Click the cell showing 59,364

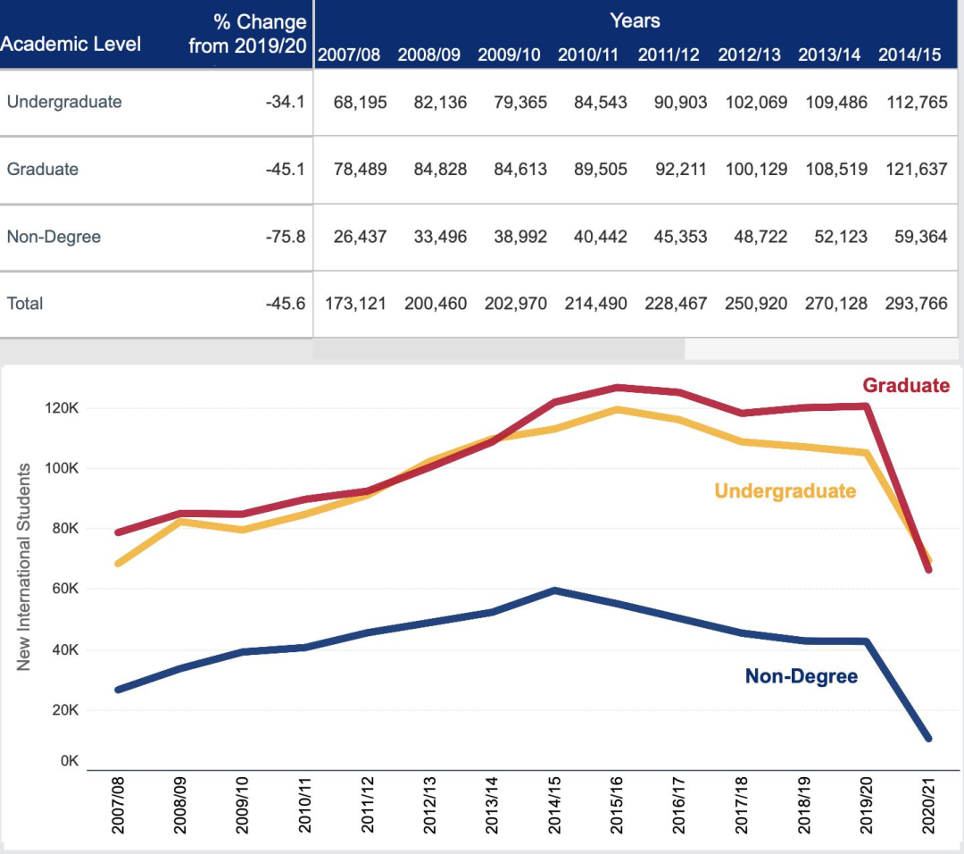(x=921, y=237)
